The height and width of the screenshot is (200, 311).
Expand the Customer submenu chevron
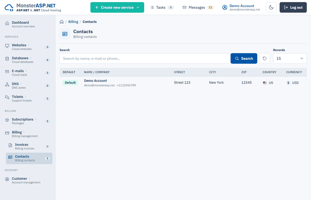click(x=29, y=178)
